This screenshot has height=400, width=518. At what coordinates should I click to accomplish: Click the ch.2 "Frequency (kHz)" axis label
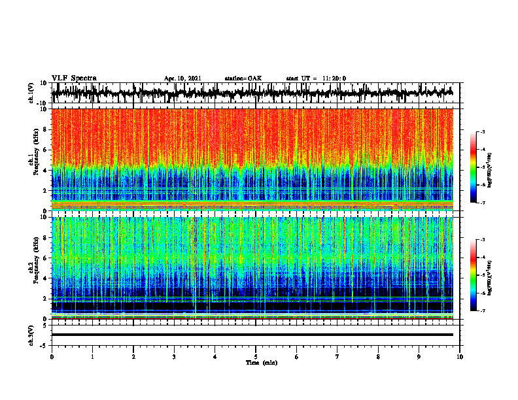[36, 260]
